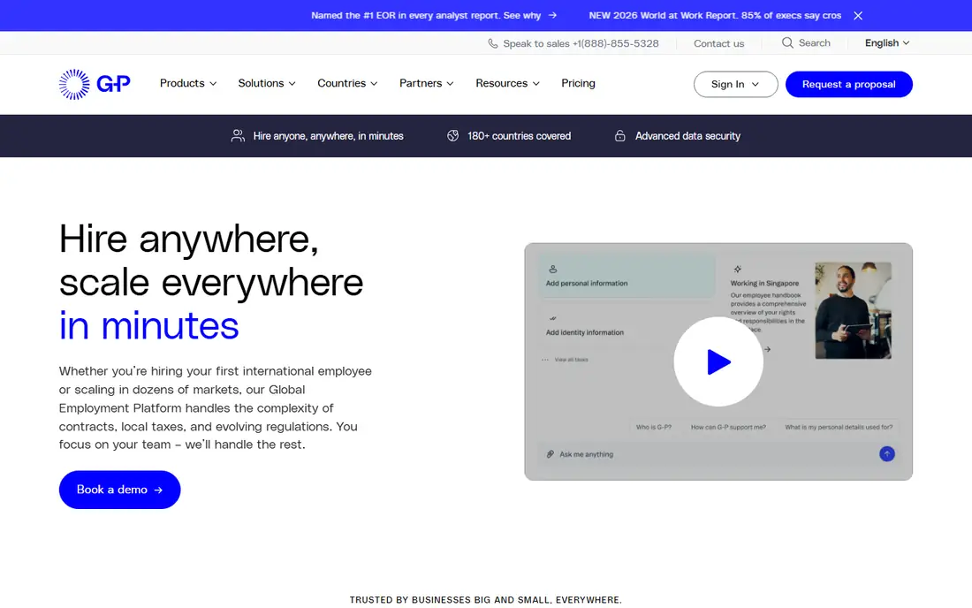Click the person icon above Add personal information

click(553, 269)
